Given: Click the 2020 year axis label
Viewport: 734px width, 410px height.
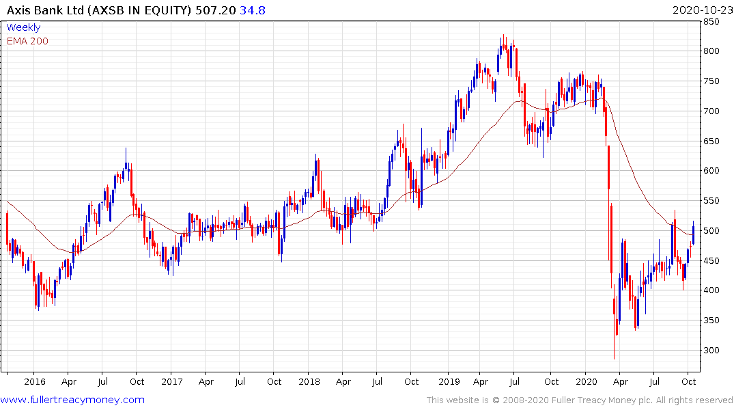Looking at the screenshot, I should tap(586, 381).
